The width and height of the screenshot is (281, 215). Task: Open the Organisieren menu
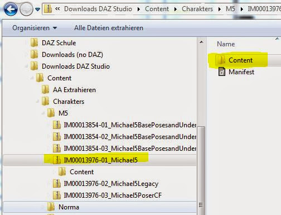(35, 28)
